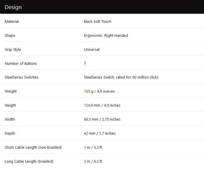Click the Universal grip value
Viewport: 204px width, 170px height.
click(92, 50)
